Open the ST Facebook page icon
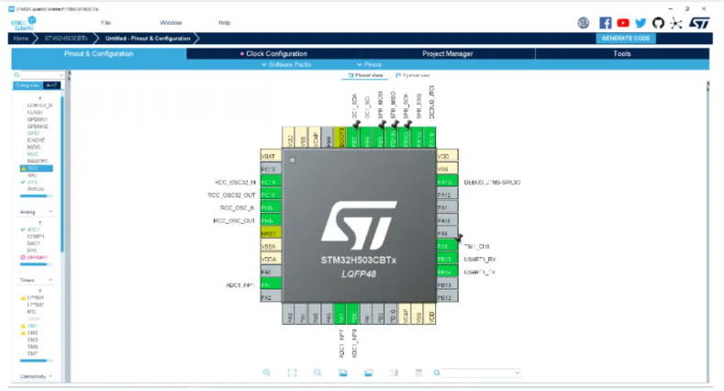 click(x=606, y=23)
